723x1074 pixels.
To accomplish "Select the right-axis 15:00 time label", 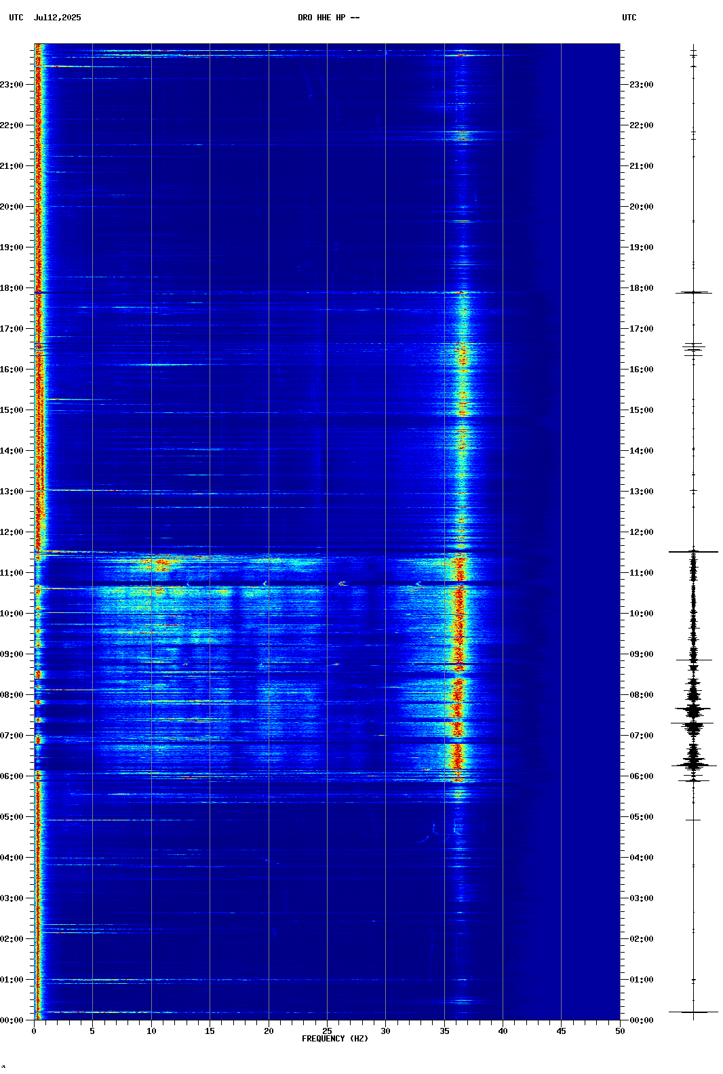I will pos(642,410).
